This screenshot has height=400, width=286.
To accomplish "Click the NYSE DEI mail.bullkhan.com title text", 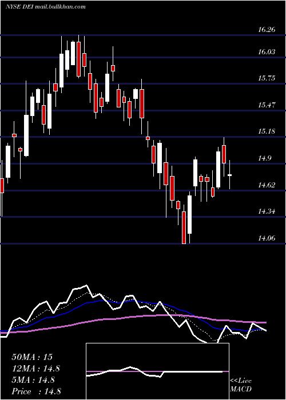I will click(x=46, y=7).
